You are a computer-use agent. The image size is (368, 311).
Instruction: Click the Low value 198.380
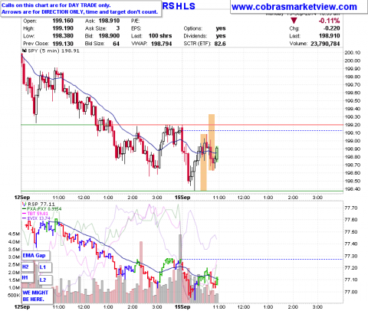pos(63,36)
